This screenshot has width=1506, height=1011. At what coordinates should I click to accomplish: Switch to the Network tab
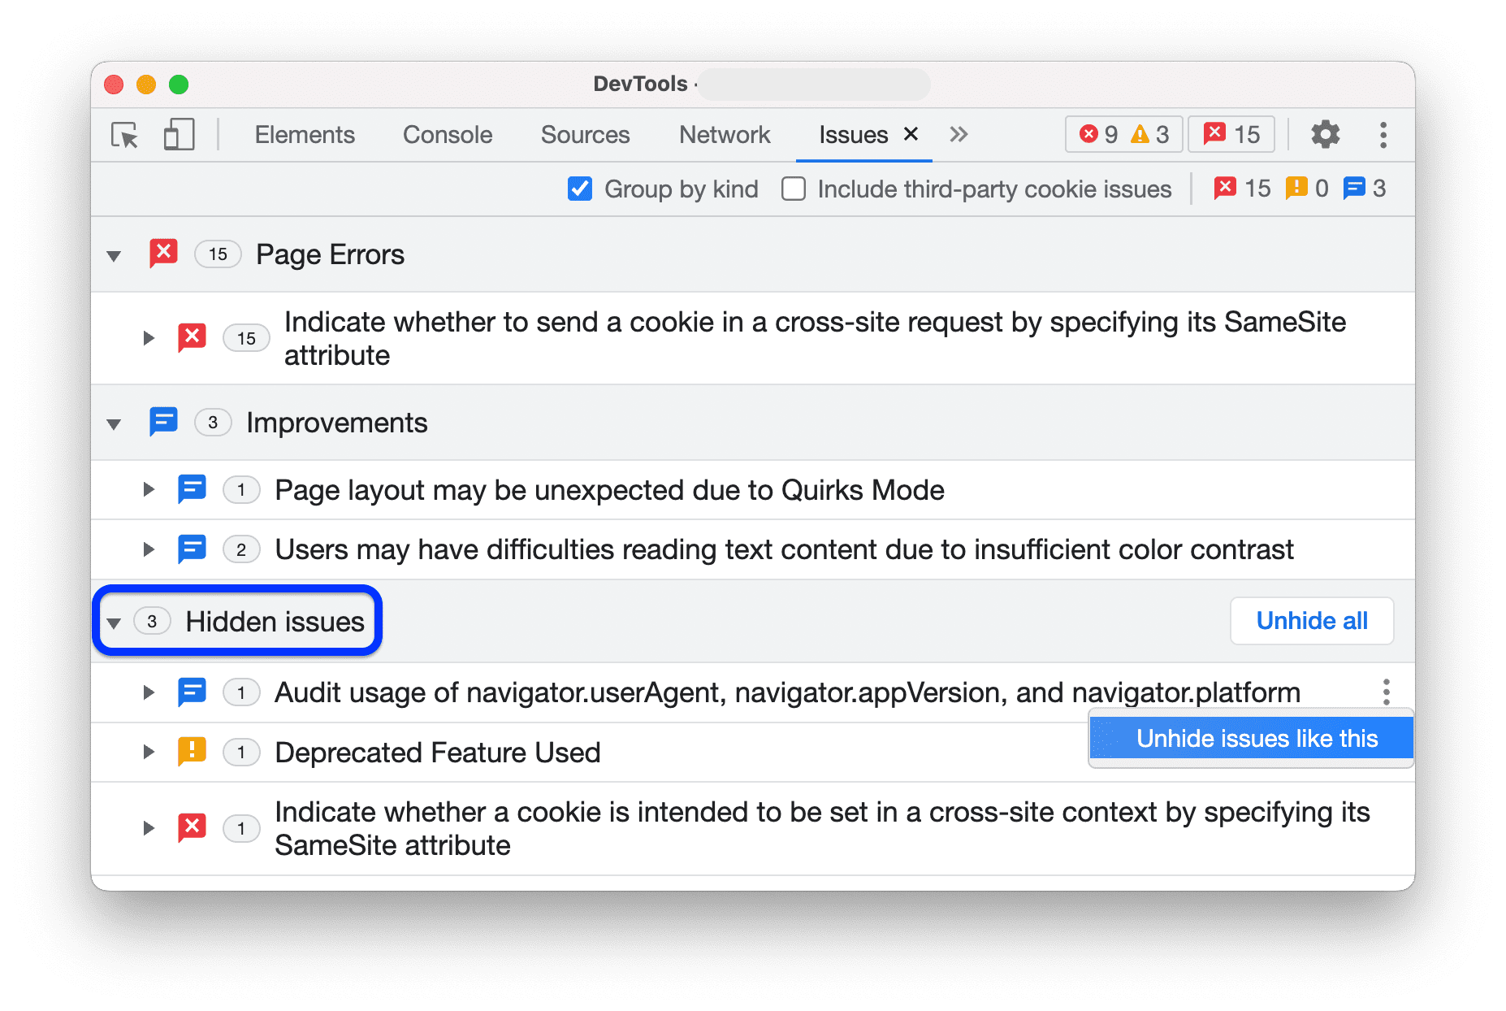coord(724,135)
